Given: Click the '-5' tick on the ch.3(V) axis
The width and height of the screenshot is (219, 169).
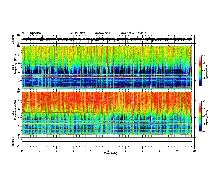Looking at the screenshot, I should pos(19,146).
